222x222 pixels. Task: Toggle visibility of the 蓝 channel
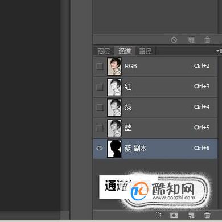(x=100, y=128)
